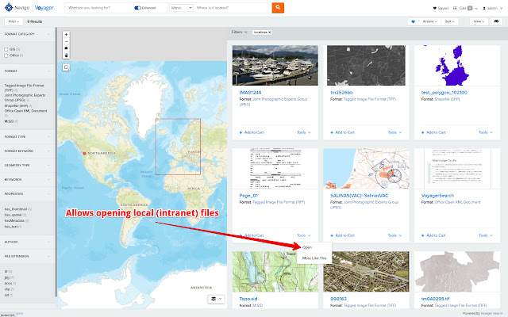Expand the Format Type facet
Viewport: 508px width, 317px height.
(48, 137)
